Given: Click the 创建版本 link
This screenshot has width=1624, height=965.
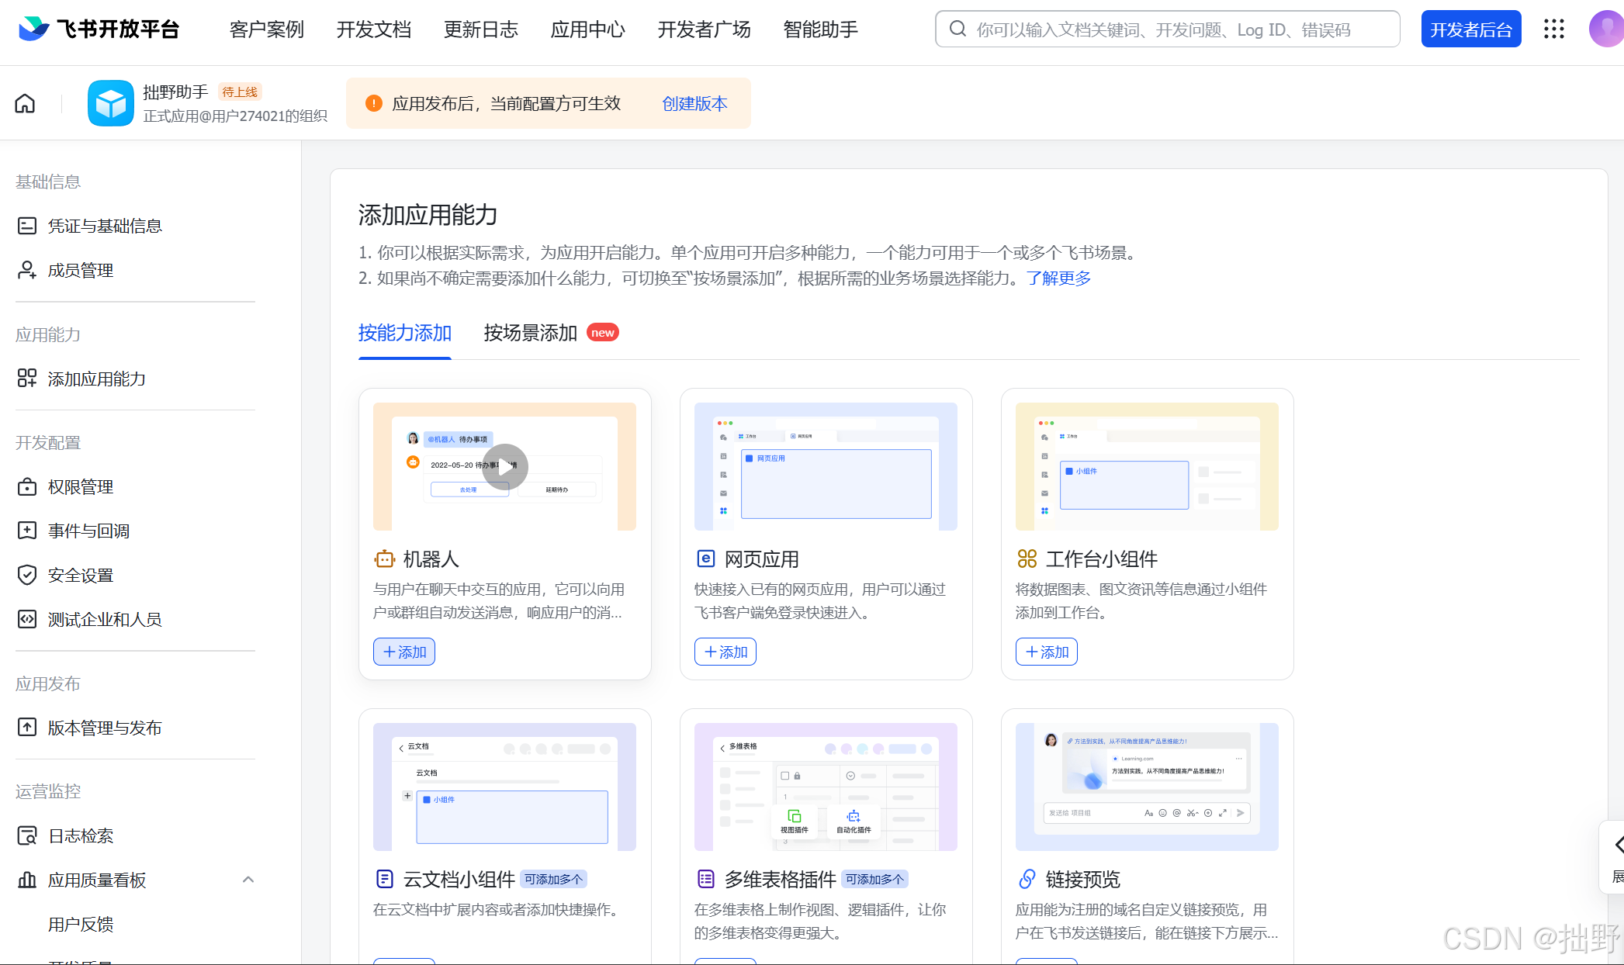Looking at the screenshot, I should click(x=694, y=103).
